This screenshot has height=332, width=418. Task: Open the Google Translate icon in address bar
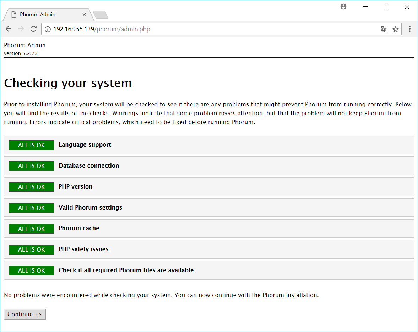[x=384, y=29]
